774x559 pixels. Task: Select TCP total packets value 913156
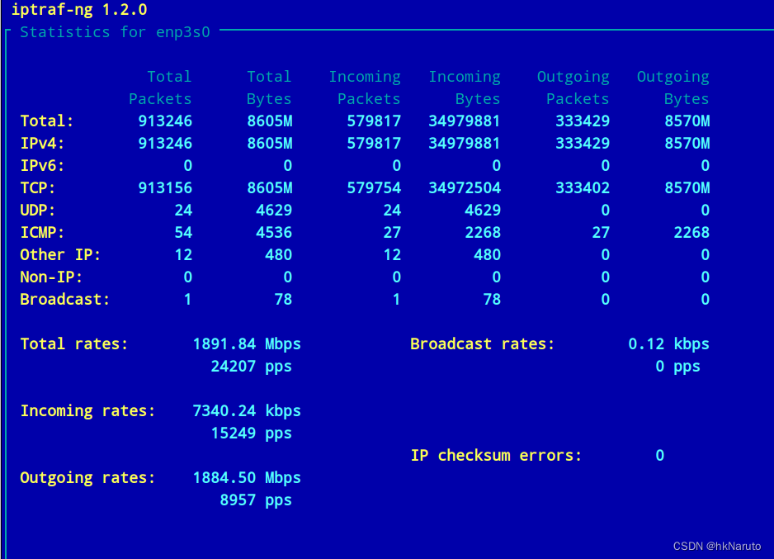165,187
